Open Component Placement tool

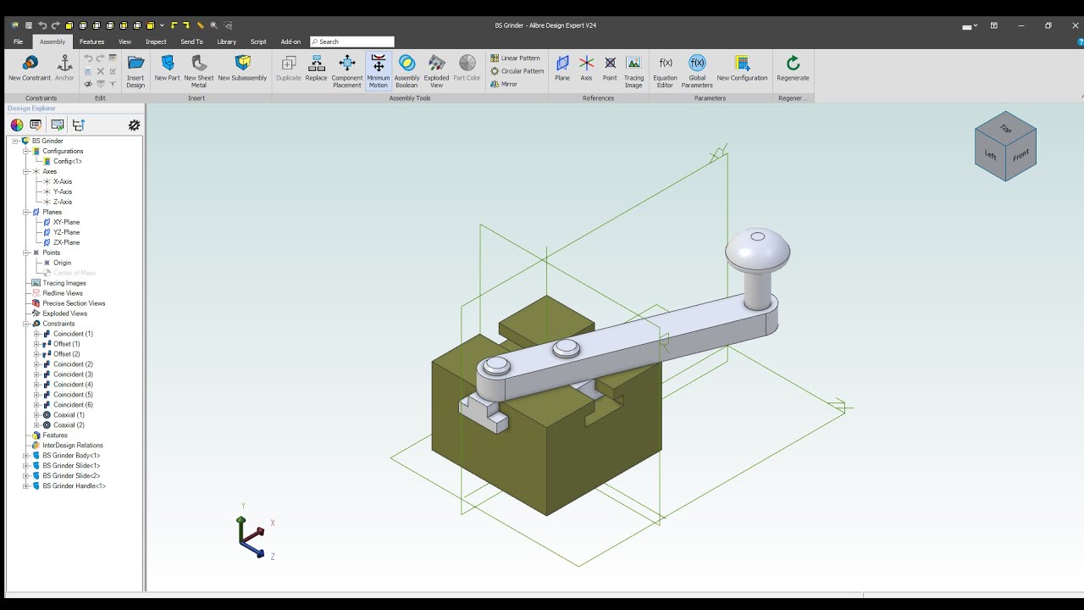coord(346,71)
